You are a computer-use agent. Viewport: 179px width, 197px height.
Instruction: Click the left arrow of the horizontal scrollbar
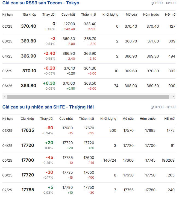4,97
